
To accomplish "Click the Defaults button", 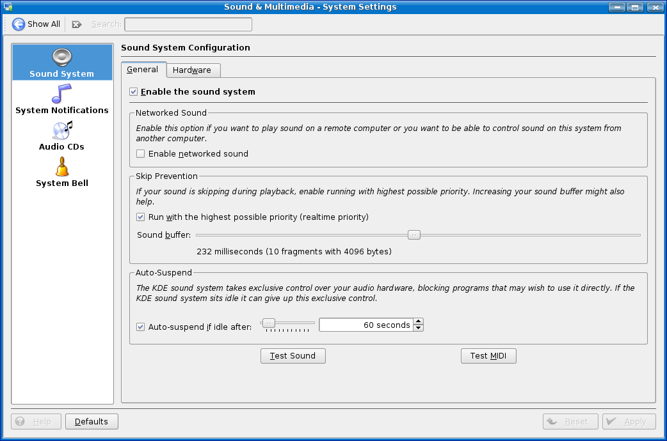I will [92, 422].
